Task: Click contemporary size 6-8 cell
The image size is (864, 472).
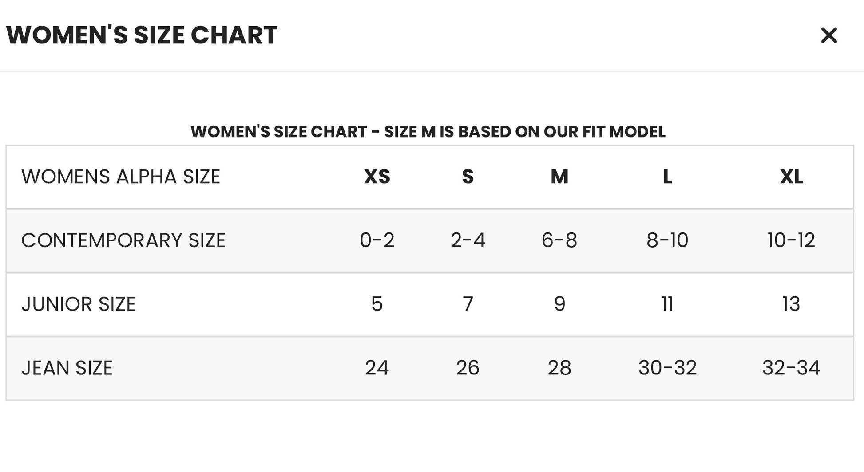Action: click(x=559, y=240)
